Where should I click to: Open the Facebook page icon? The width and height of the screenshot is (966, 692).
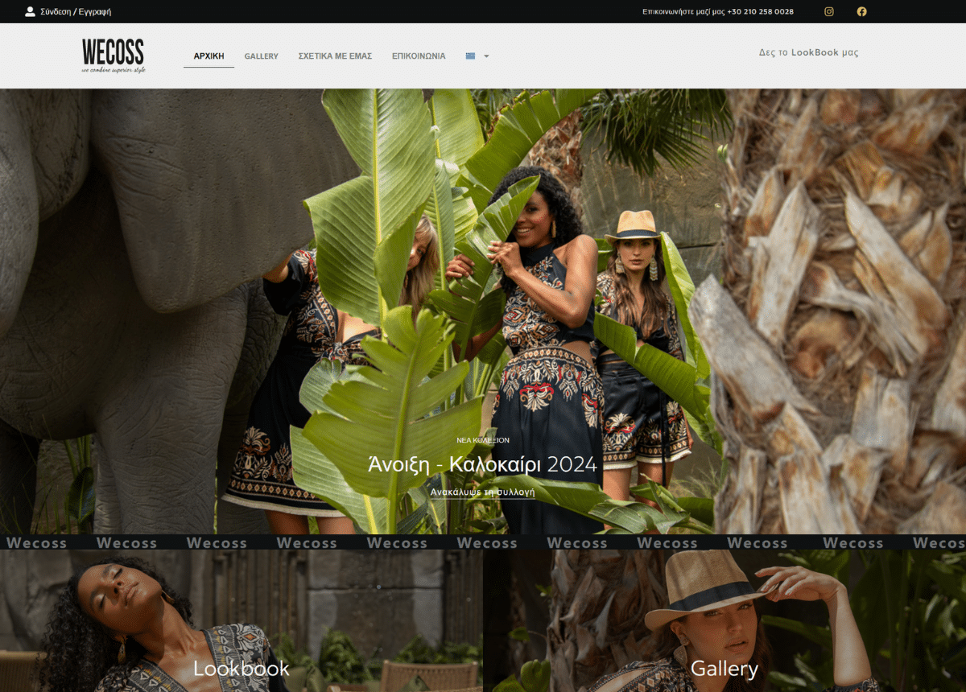(861, 11)
